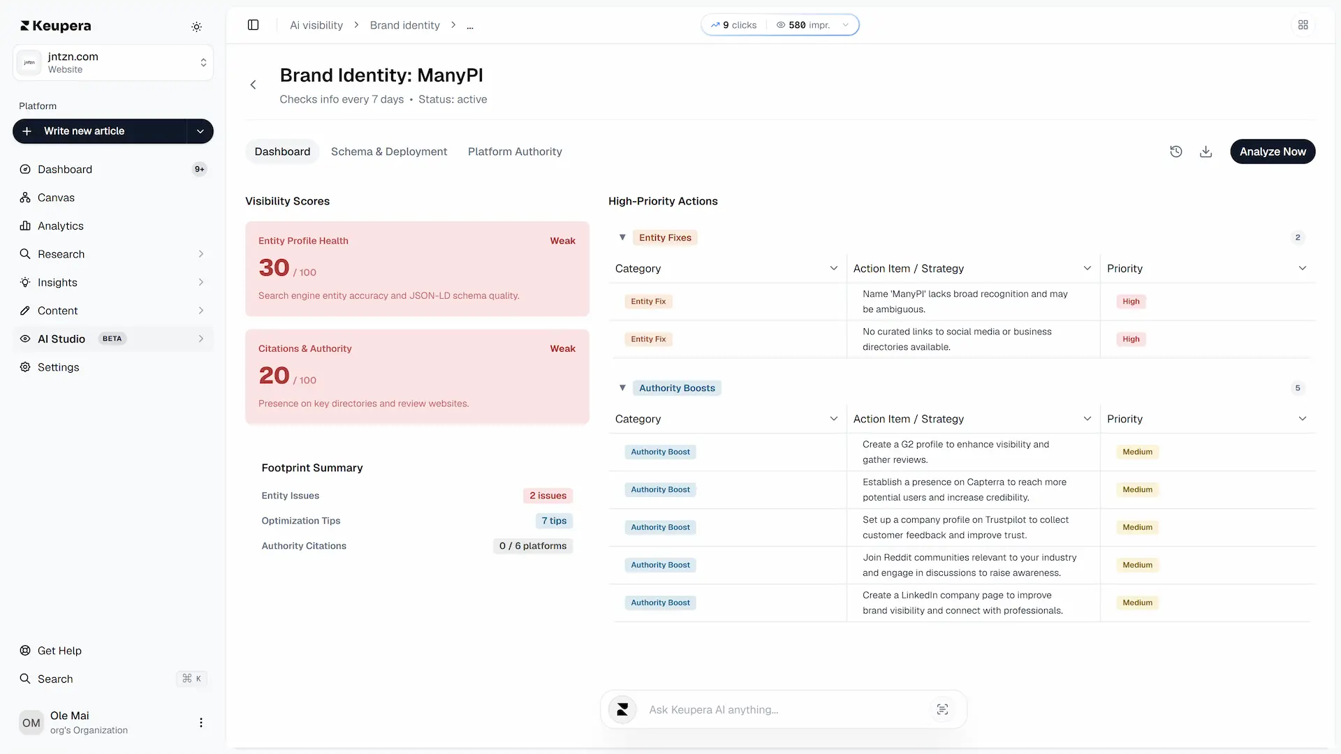Click Brand identity breadcrumb

[405, 25]
